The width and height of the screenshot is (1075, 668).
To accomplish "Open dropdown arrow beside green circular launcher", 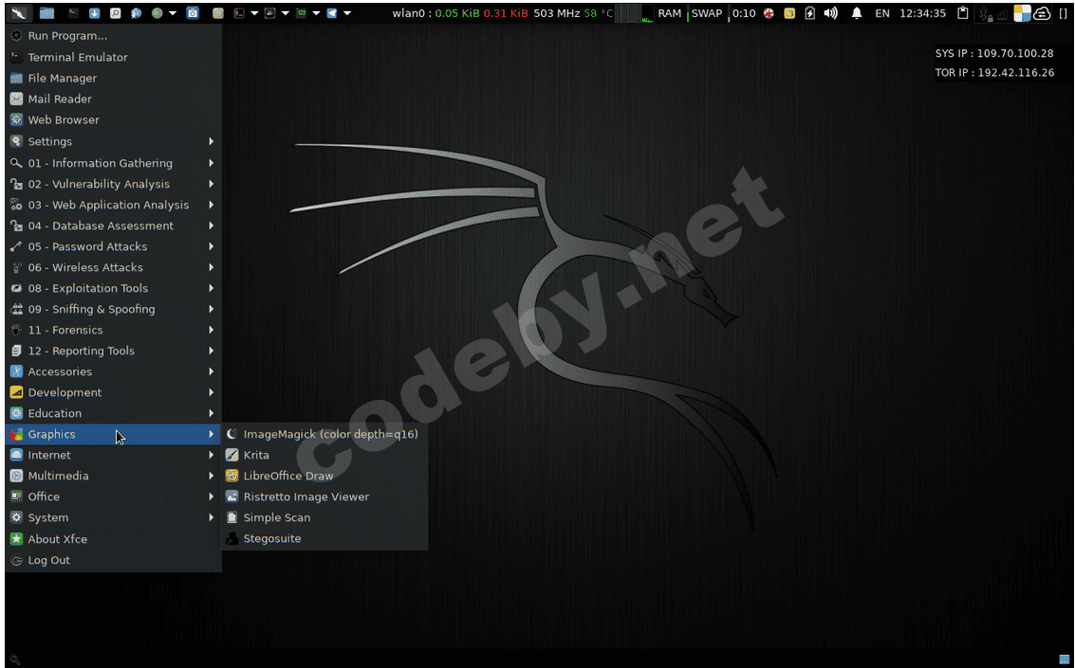I will click(x=173, y=13).
